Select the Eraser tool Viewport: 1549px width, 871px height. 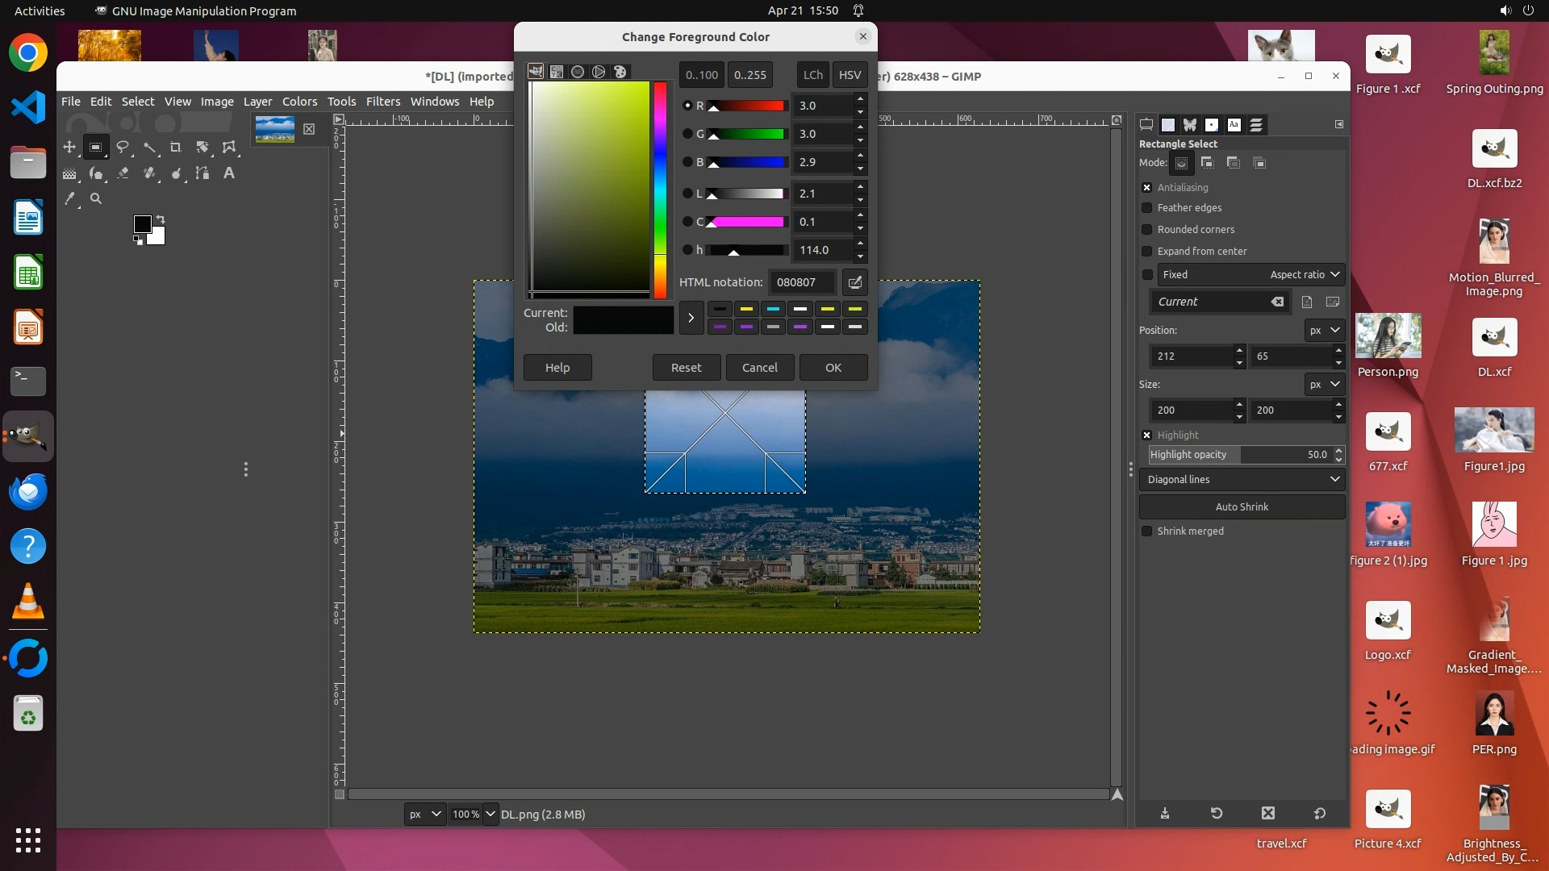(123, 173)
